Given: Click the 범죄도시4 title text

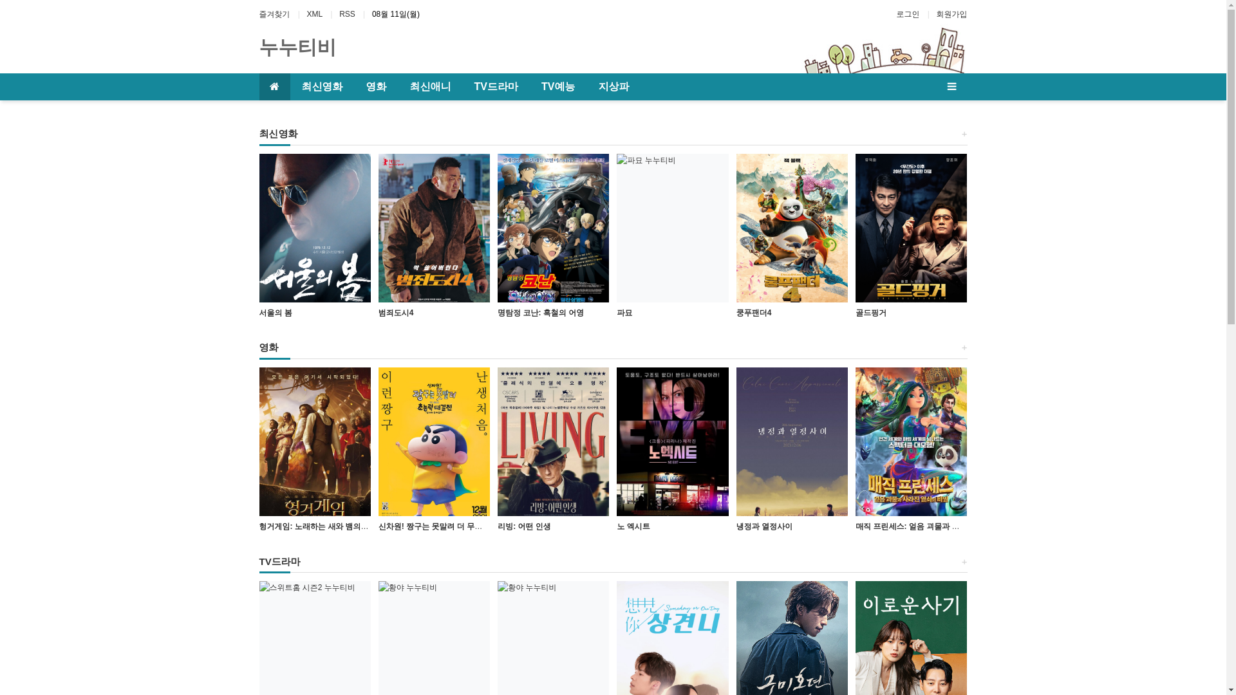Looking at the screenshot, I should pyautogui.click(x=396, y=313).
